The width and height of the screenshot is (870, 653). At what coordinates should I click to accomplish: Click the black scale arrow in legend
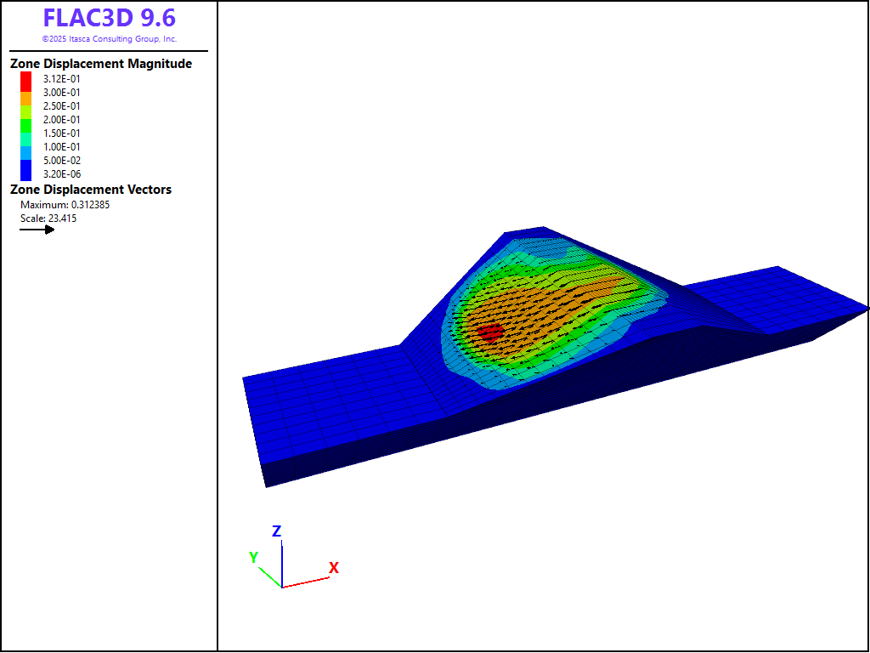(x=37, y=230)
